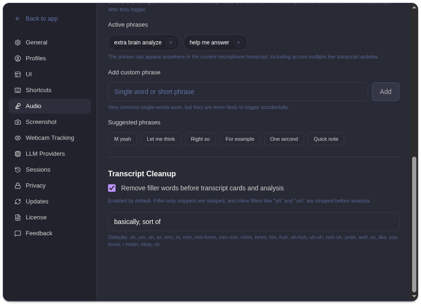Click the scrollbar down arrow
421x304 pixels.
pos(414,296)
